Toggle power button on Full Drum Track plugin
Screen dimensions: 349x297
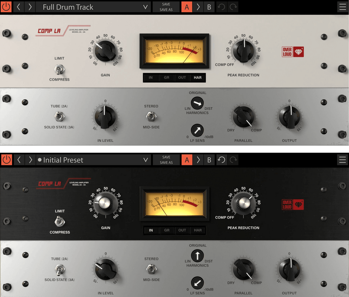tap(6, 7)
